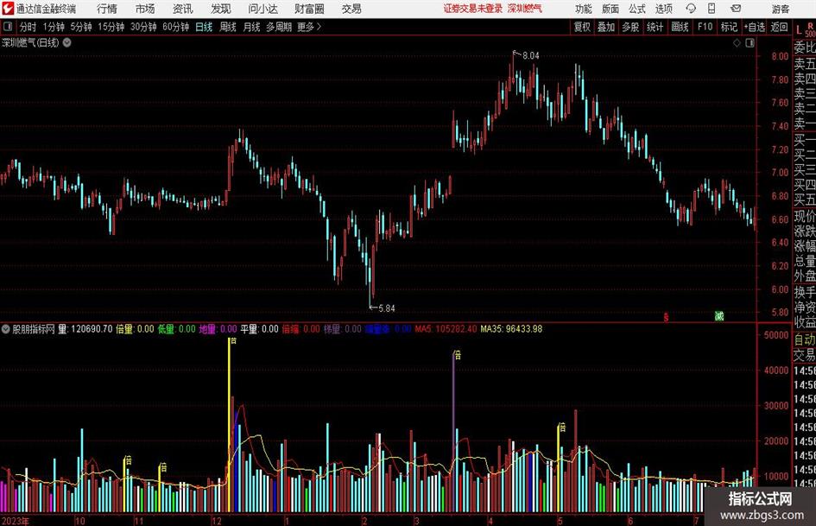
Task: Open the 交易 menu
Action: (x=351, y=9)
